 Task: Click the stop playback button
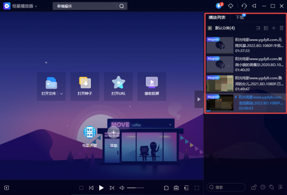click(x=81, y=188)
